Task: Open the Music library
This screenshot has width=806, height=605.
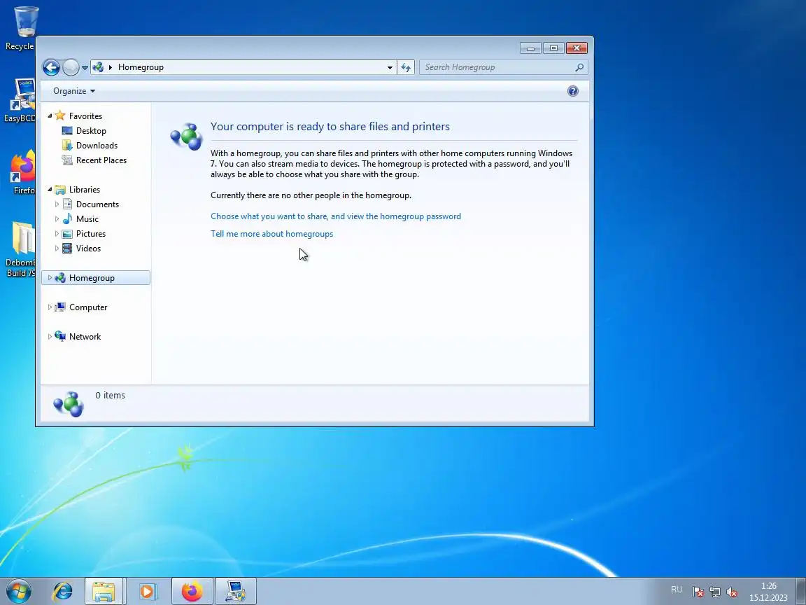Action: pos(87,219)
